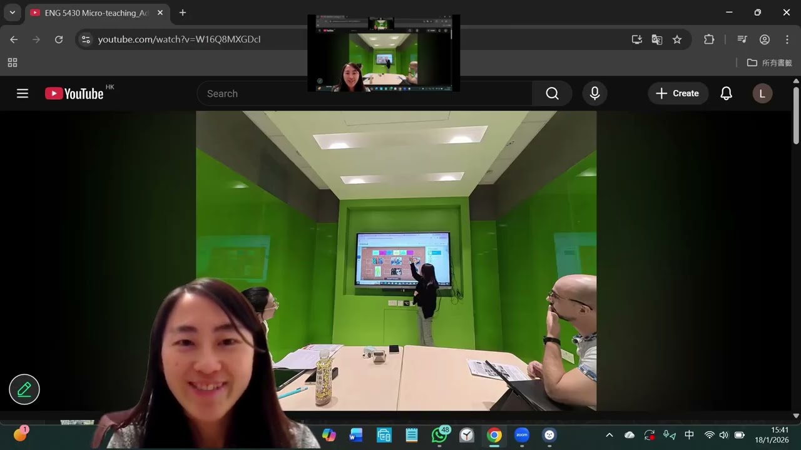This screenshot has width=801, height=450.
Task: Start voice search with the microphone icon
Action: 594,94
